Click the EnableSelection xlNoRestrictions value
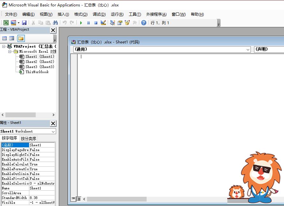 coord(42,183)
